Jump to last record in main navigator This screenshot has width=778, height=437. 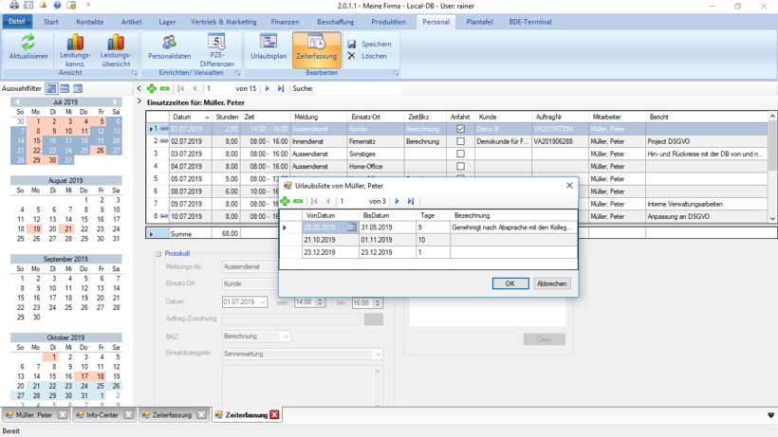pyautogui.click(x=281, y=88)
